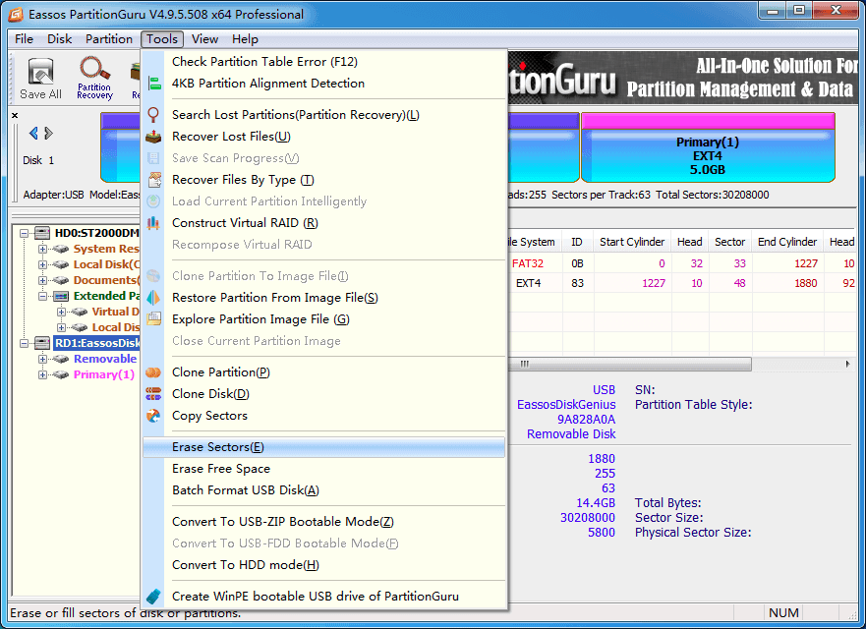The width and height of the screenshot is (866, 629).
Task: Click the PartitionGuru app title icon
Action: pyautogui.click(x=16, y=15)
